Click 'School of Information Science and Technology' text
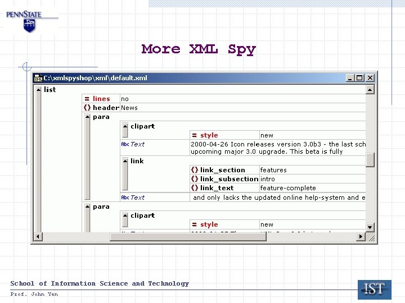405x303 pixels. tap(100, 283)
